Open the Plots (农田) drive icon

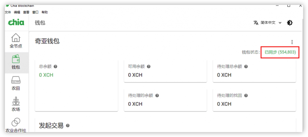click(16, 80)
